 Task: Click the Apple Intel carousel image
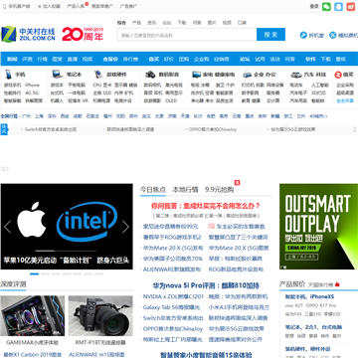67,227
